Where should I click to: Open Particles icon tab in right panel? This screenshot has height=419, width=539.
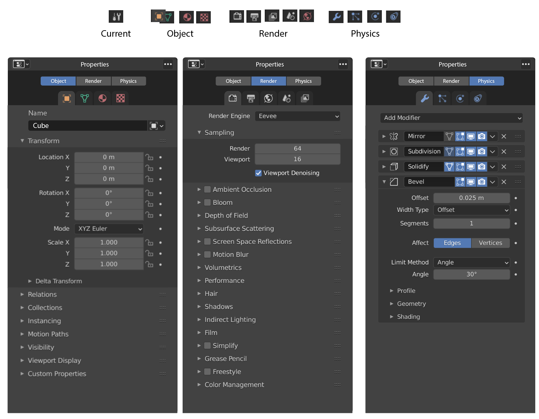click(x=442, y=98)
